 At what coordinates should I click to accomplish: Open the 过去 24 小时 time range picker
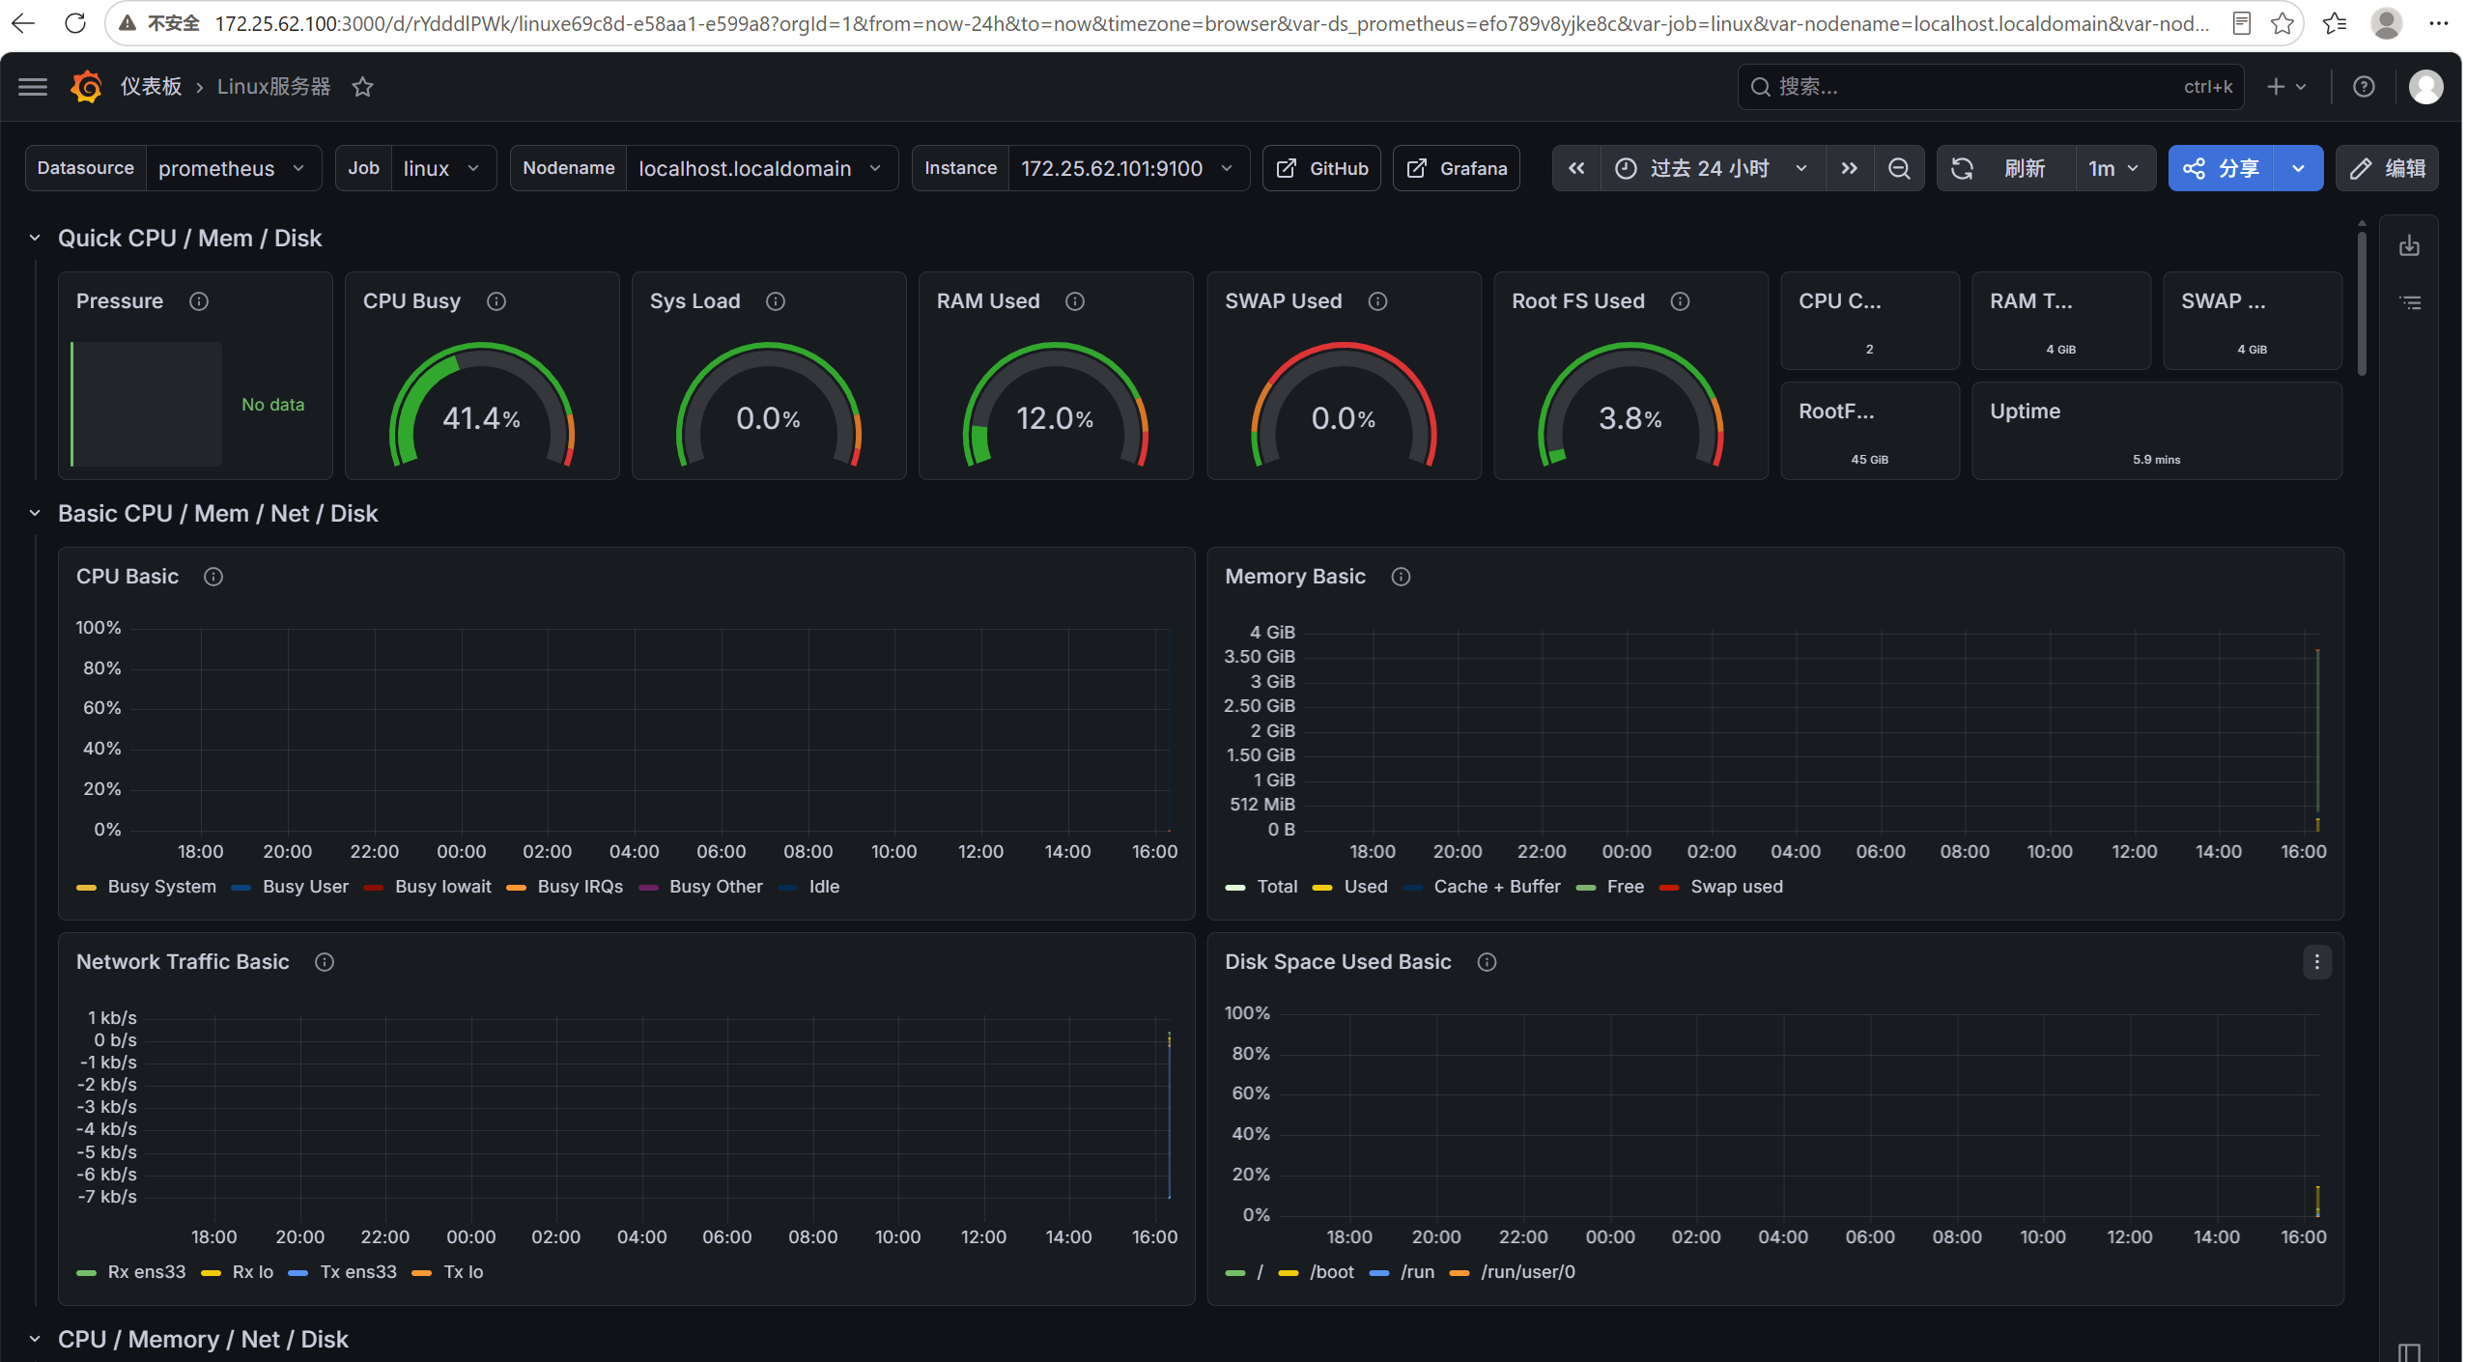click(1713, 168)
